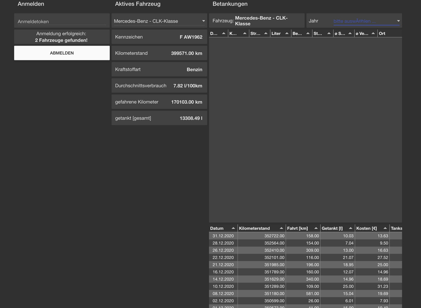Viewport: 421px width, 308px height.
Task: Sort upper table by the St... column arrow
Action: click(x=329, y=33)
